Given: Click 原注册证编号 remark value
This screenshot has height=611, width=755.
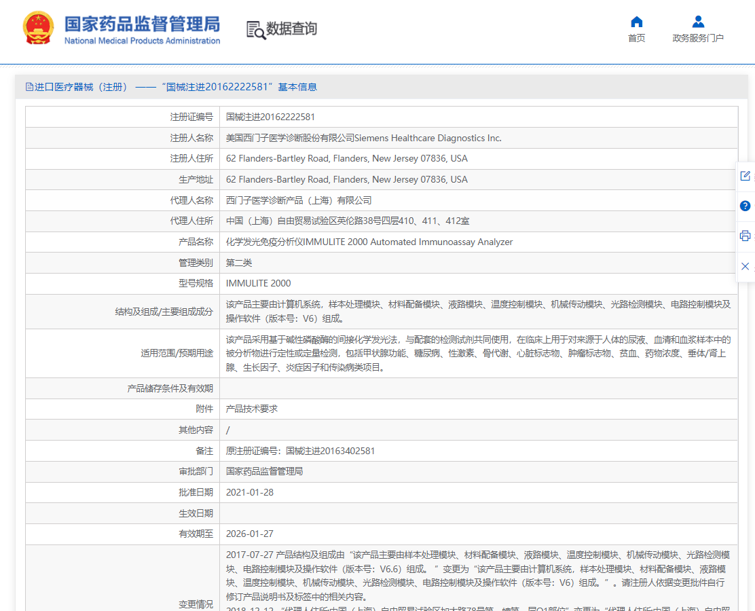Looking at the screenshot, I should point(300,451).
